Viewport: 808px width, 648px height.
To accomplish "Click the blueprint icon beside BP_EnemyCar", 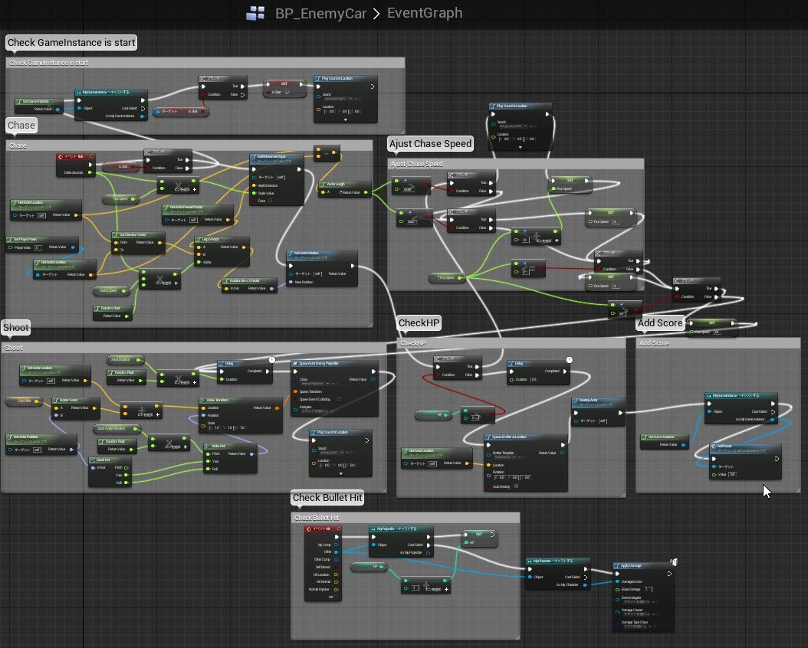I will [255, 13].
